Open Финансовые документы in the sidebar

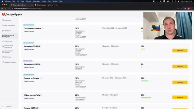pyautogui.click(x=8, y=46)
